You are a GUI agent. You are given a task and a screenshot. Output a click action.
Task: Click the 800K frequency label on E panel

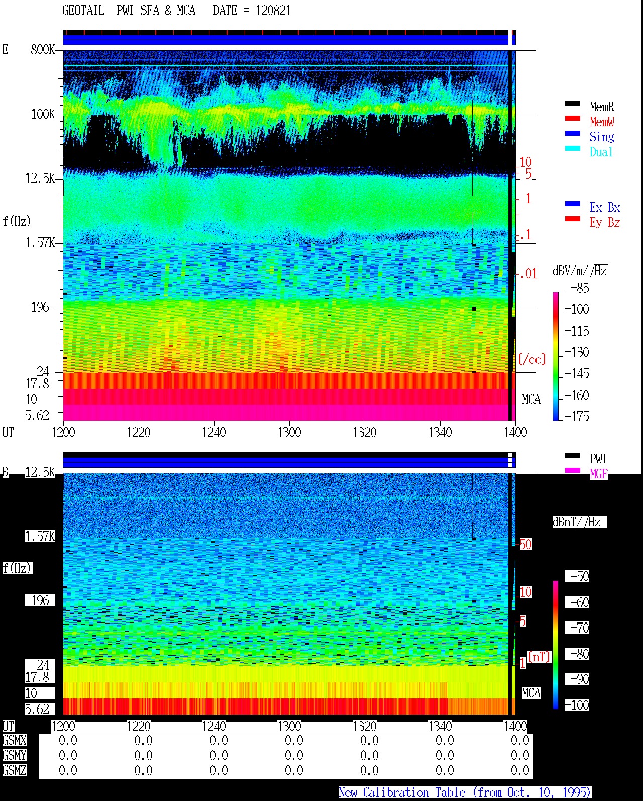click(43, 49)
